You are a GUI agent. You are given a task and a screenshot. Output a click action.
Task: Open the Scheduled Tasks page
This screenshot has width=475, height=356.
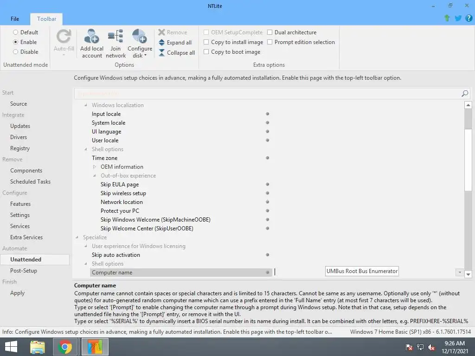point(30,182)
